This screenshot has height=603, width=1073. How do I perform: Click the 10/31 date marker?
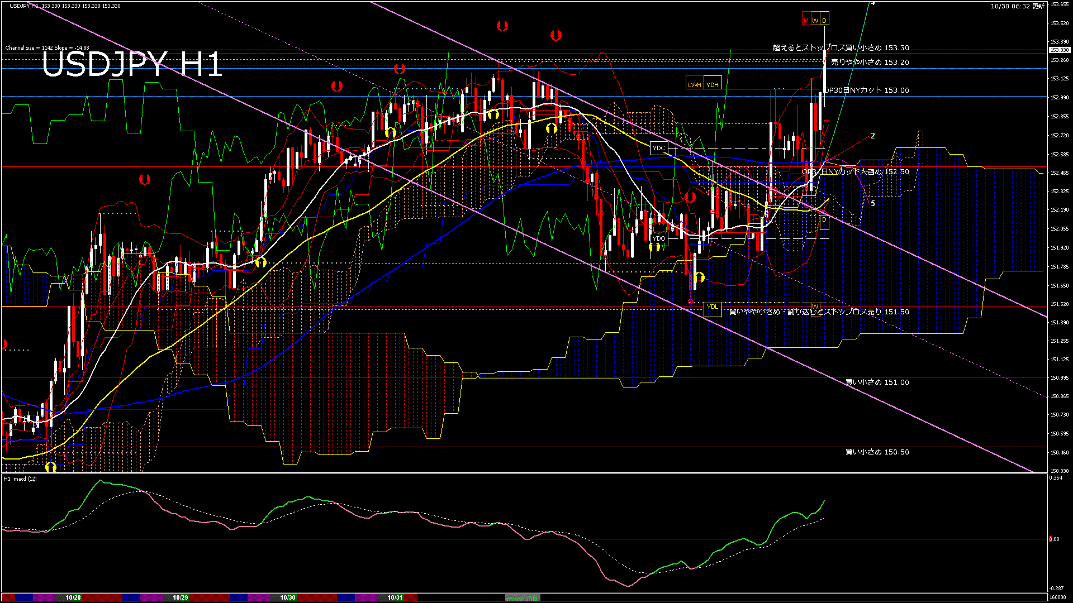pyautogui.click(x=395, y=597)
